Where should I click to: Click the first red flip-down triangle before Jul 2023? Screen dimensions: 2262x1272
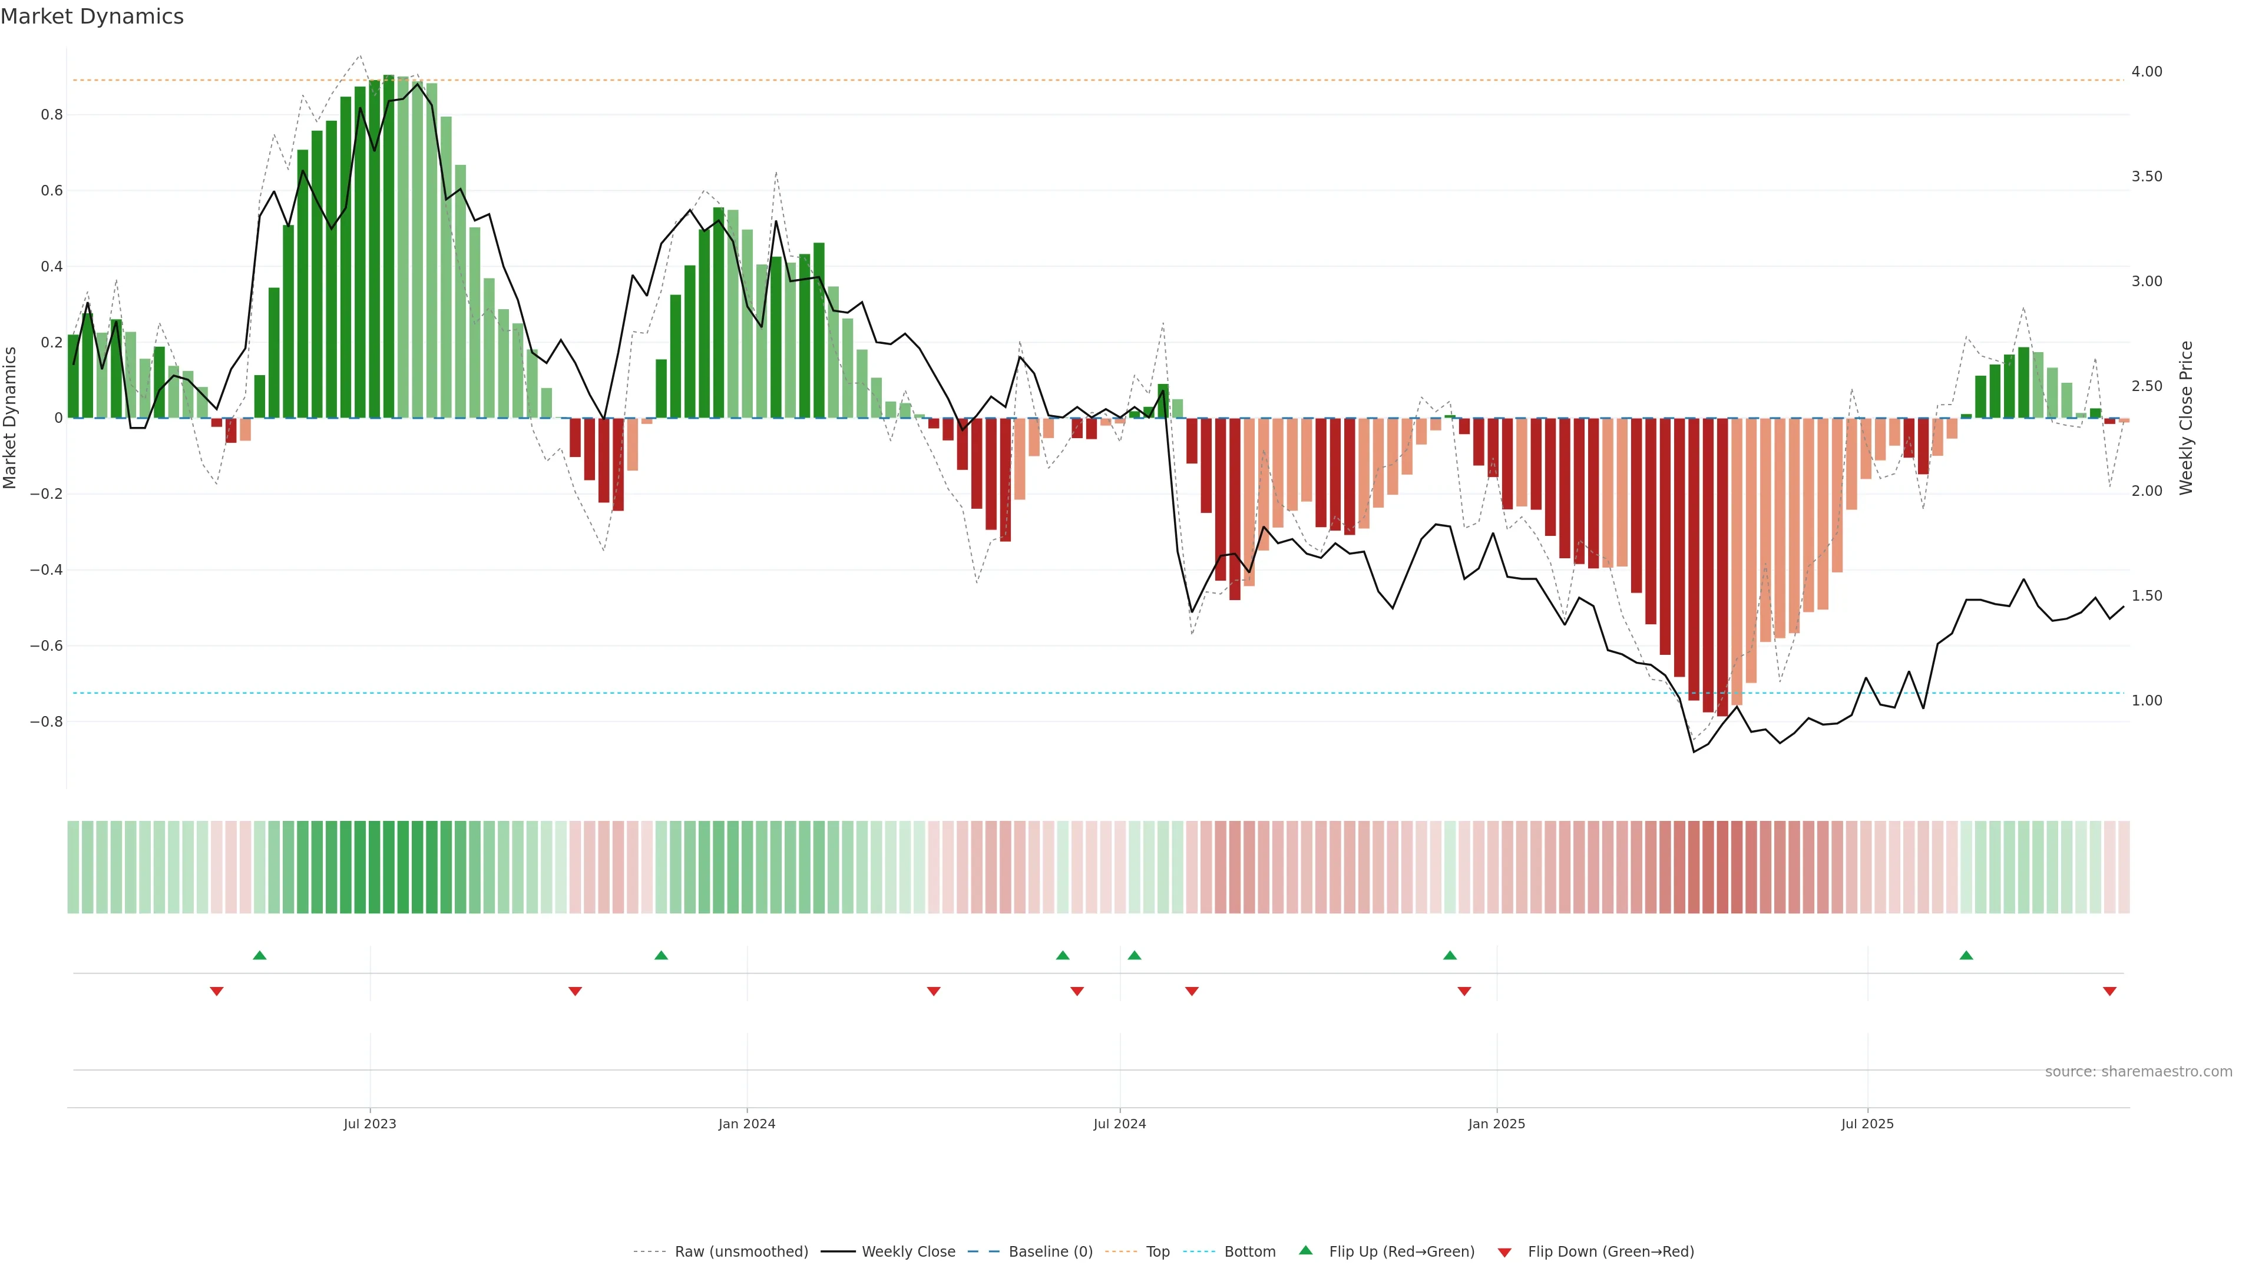click(x=216, y=991)
